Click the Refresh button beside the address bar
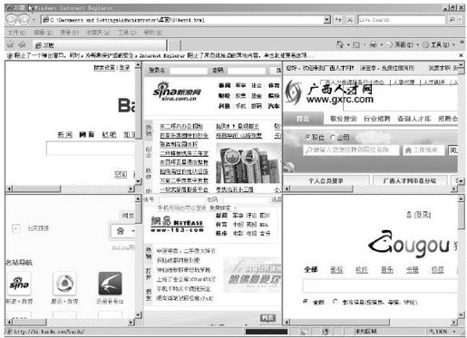Viewport: 467px width, 338px height. click(338, 20)
